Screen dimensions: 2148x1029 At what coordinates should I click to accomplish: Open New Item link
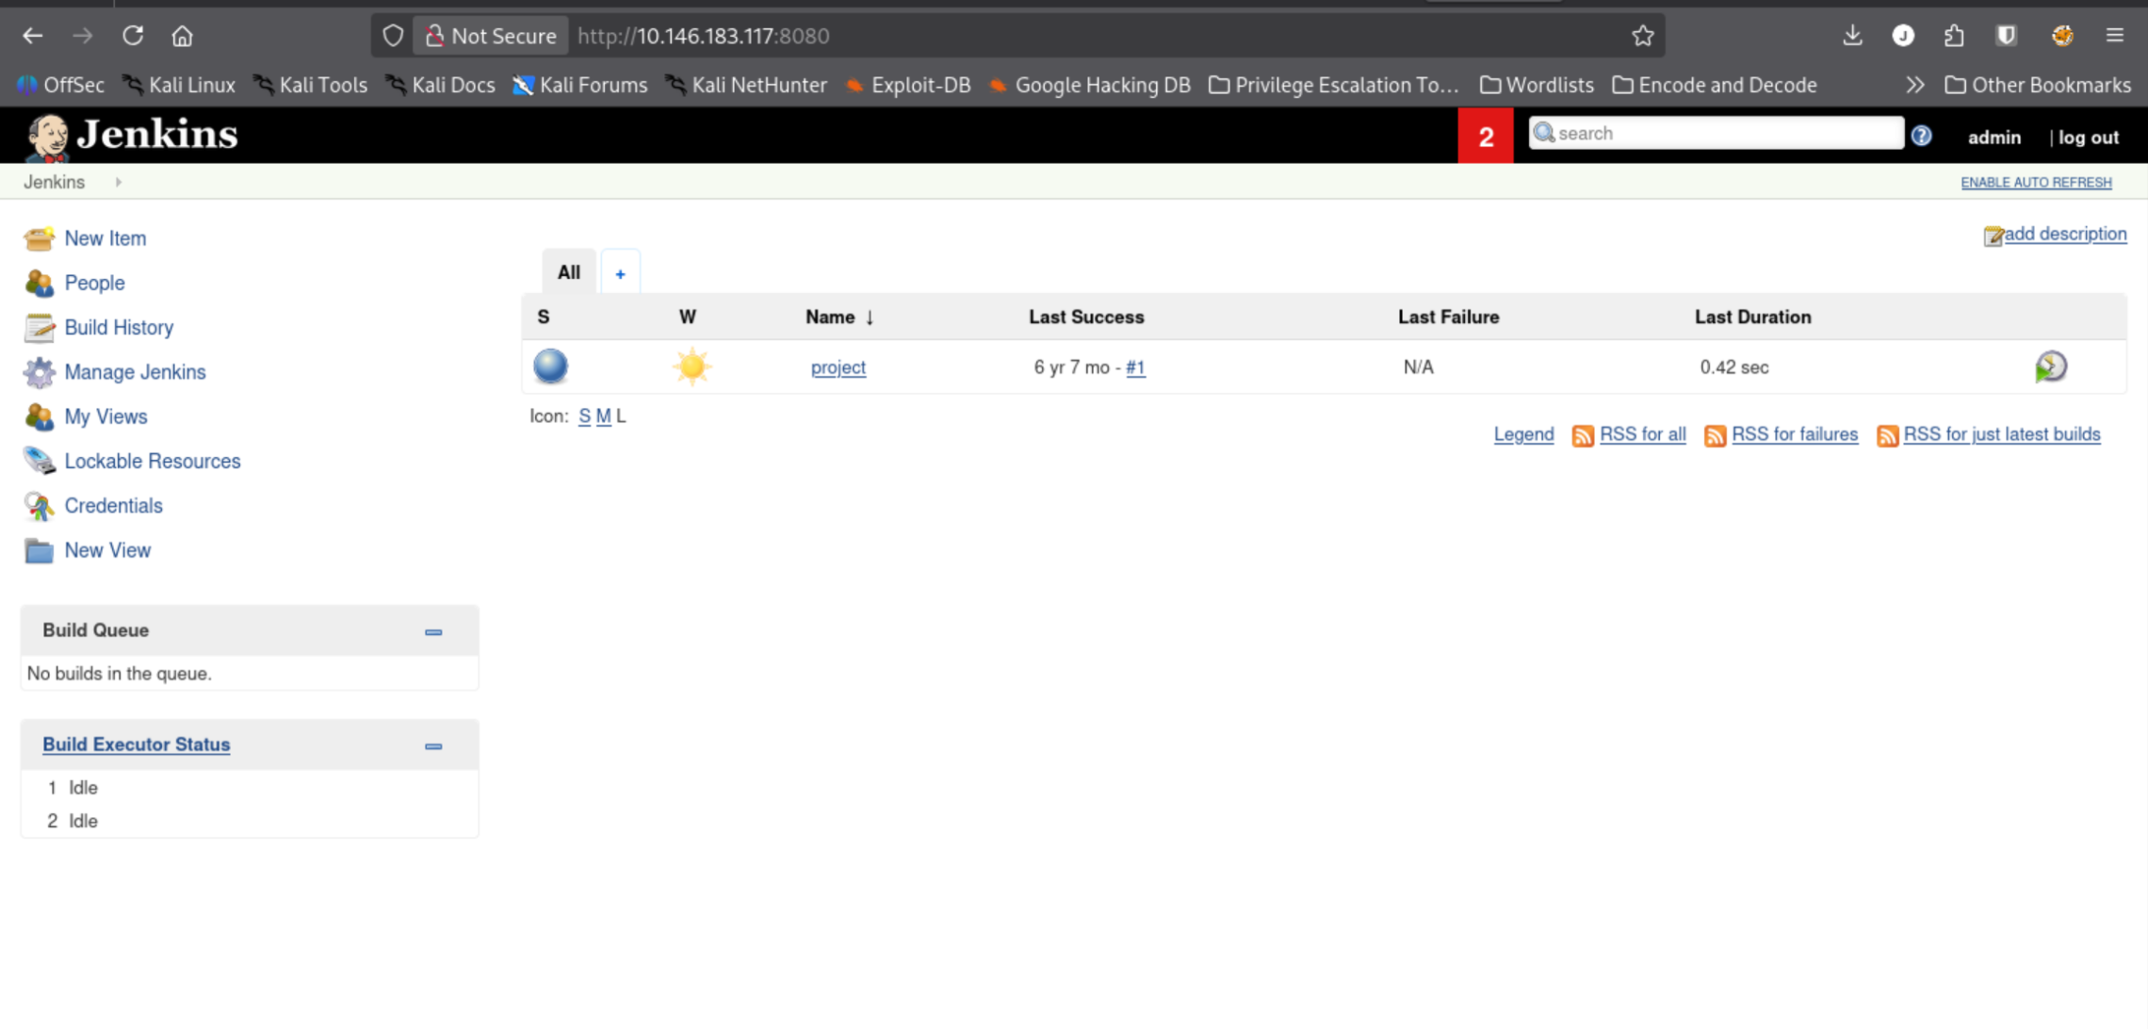(106, 238)
